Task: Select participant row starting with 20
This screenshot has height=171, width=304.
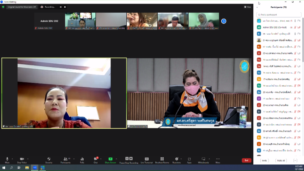Action: pos(279,92)
